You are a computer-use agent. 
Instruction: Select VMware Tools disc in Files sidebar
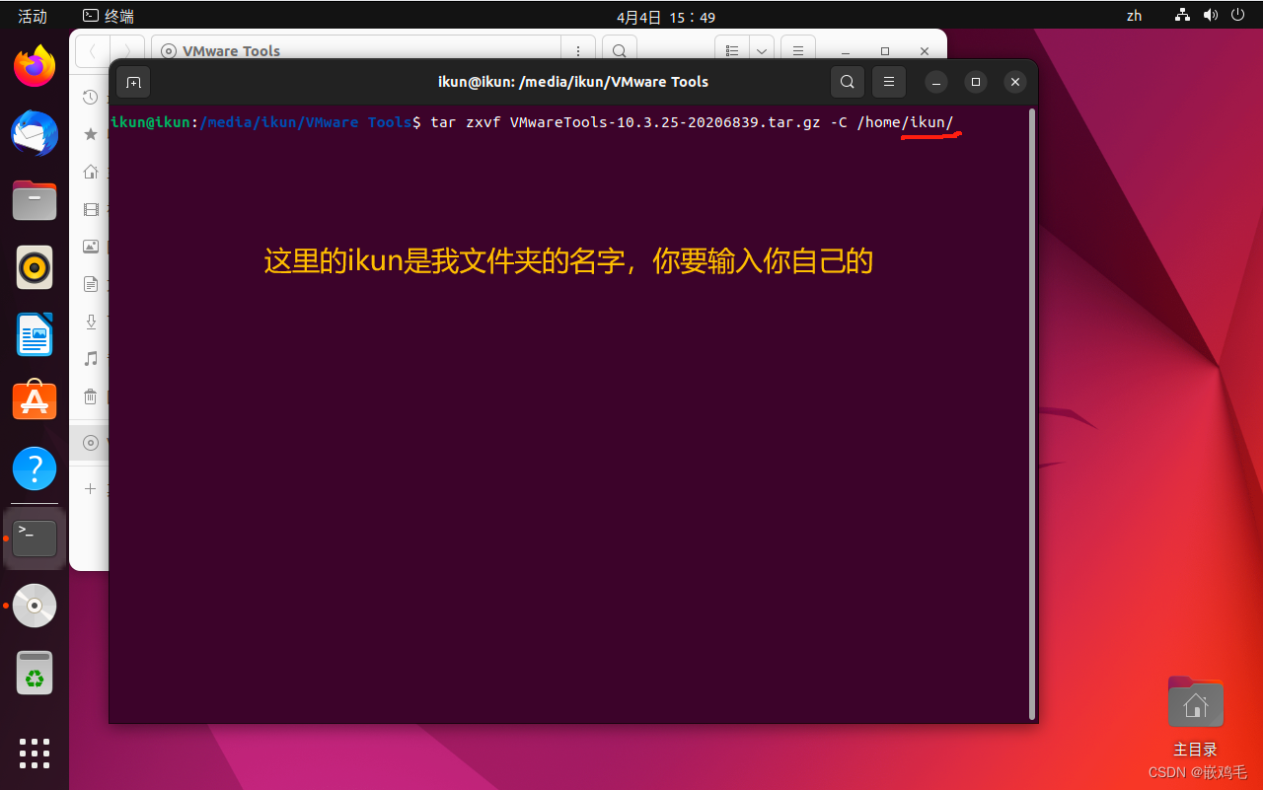(x=91, y=443)
